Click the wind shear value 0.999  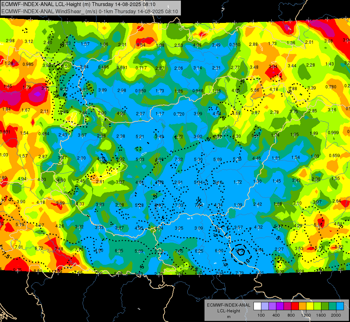(x=334, y=132)
